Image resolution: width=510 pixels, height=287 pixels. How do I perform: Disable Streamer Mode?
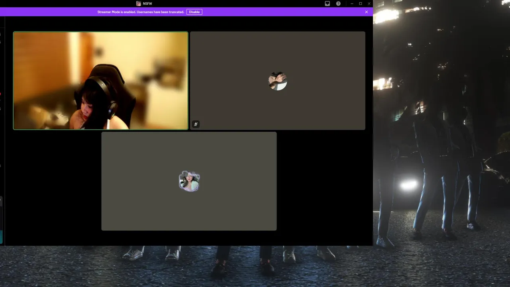(194, 12)
